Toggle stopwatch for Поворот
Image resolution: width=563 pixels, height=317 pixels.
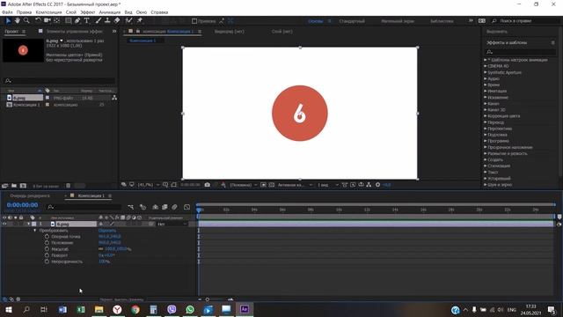(47, 255)
